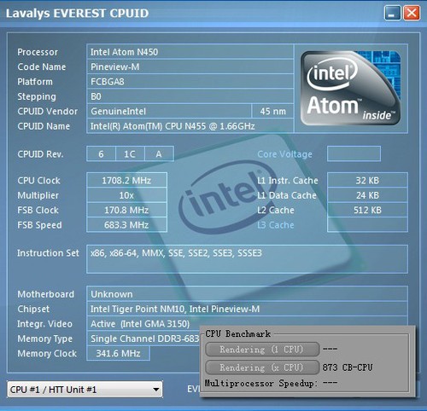Viewport: 427px width, 411px height.
Task: Click CPUID Rev. field showing 1C
Action: coord(130,153)
